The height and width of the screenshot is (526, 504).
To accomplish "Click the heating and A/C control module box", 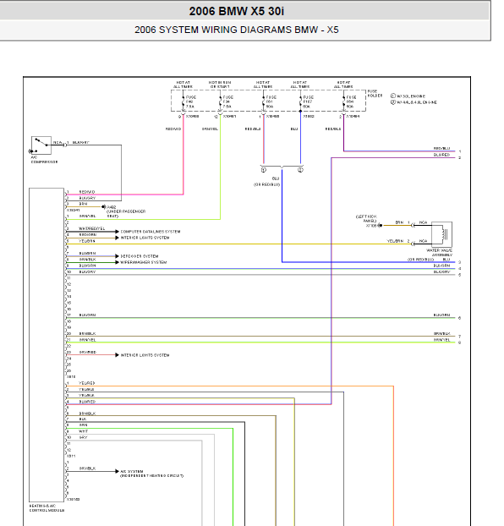I will click(47, 345).
